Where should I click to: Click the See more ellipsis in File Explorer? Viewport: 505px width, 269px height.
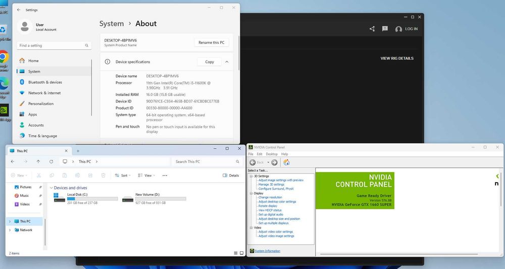pos(165,175)
